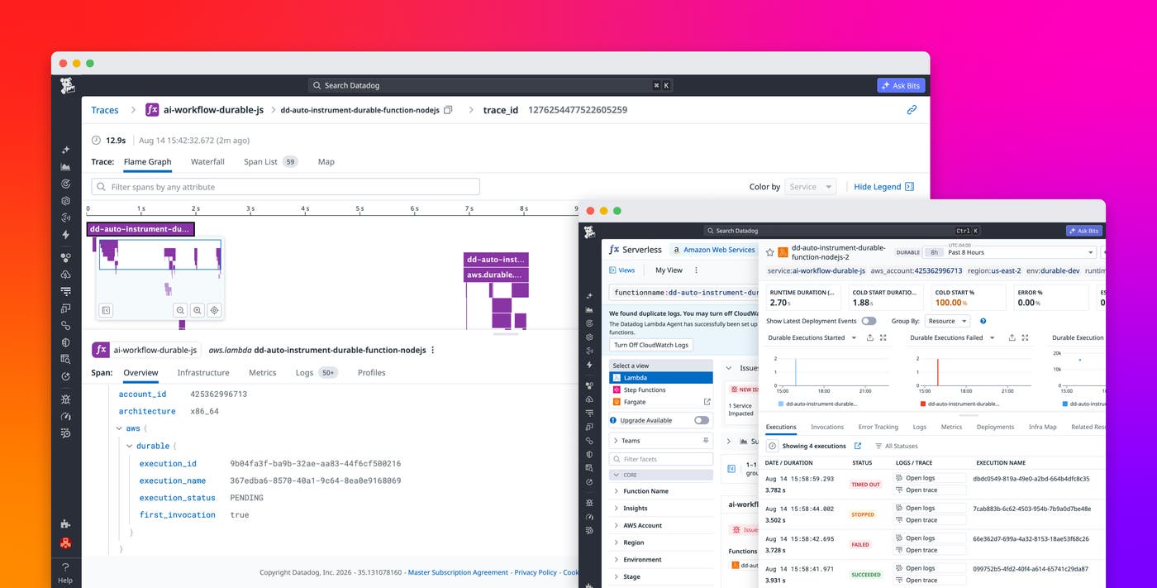The height and width of the screenshot is (588, 1157).
Task: Click Ask Bits in the Traces window
Action: click(901, 85)
